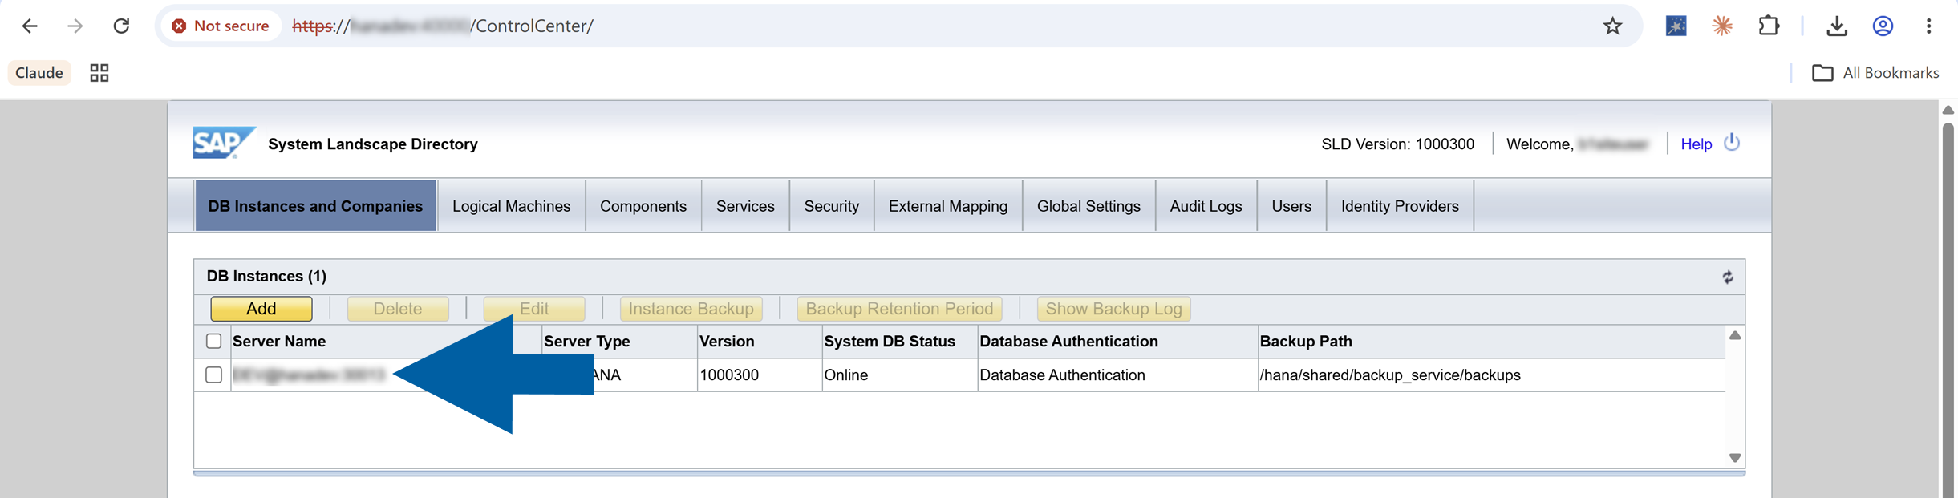Click the Add button
This screenshot has width=1958, height=498.
point(261,309)
